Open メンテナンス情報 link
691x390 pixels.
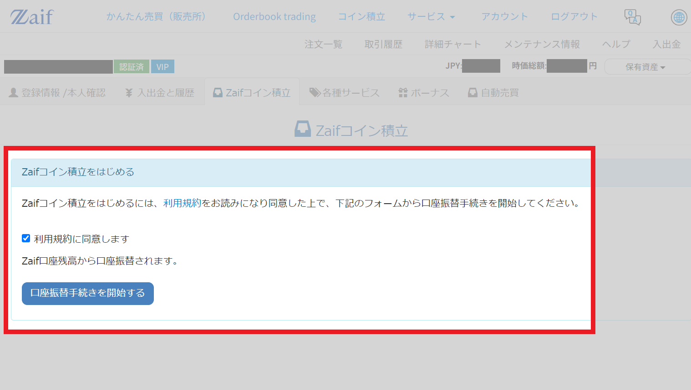[542, 44]
